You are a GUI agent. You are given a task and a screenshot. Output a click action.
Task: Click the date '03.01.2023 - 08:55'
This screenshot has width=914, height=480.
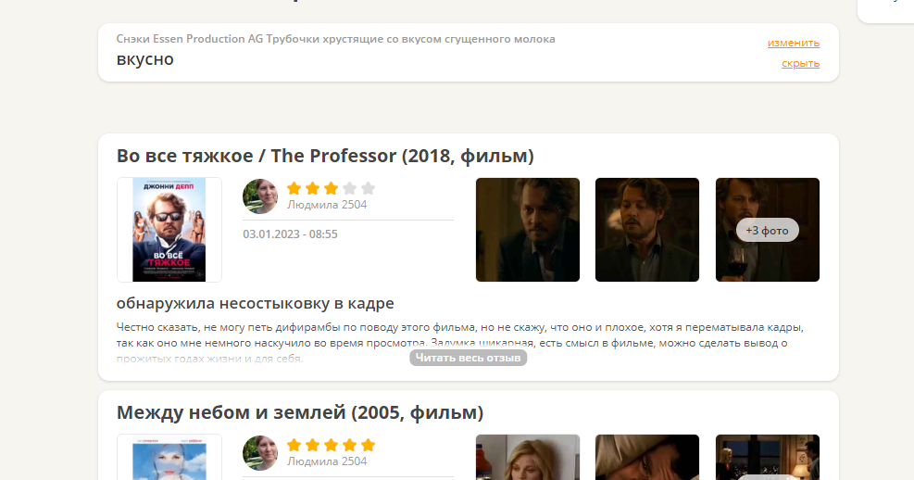290,234
